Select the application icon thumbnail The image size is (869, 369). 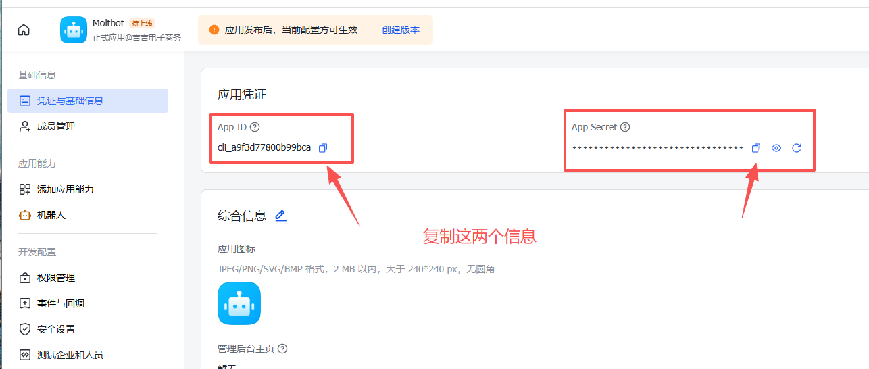pyautogui.click(x=239, y=303)
